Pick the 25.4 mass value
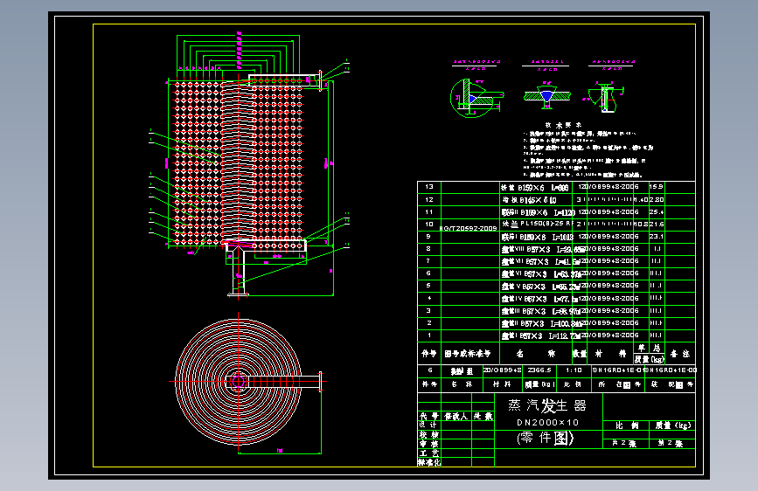The height and width of the screenshot is (491, 758). [x=656, y=211]
